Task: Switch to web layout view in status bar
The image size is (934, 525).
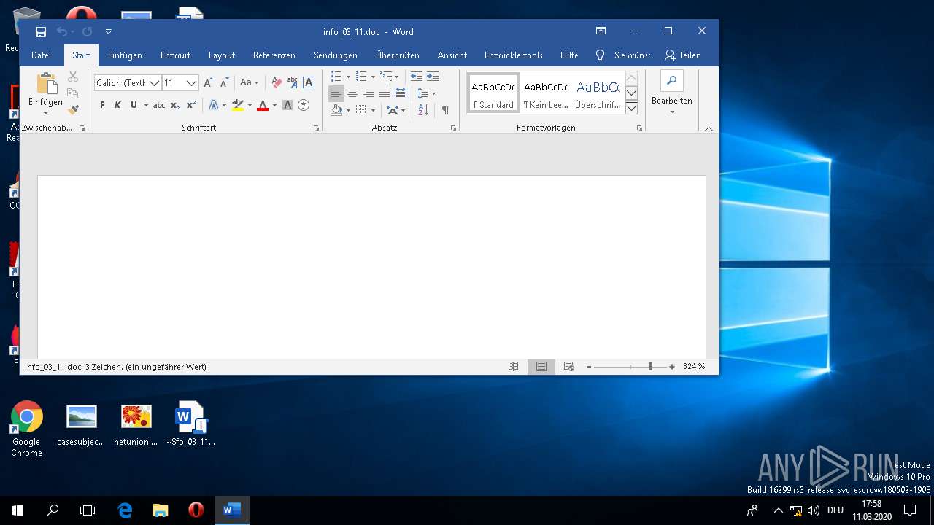Action: point(569,367)
